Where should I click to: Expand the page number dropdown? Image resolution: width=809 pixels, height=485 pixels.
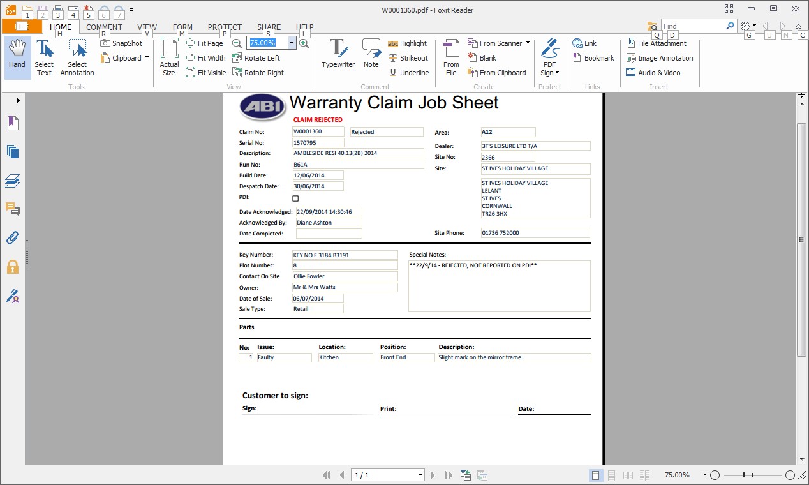[x=420, y=475]
